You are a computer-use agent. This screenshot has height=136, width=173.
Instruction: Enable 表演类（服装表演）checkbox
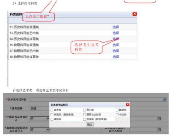52,114
